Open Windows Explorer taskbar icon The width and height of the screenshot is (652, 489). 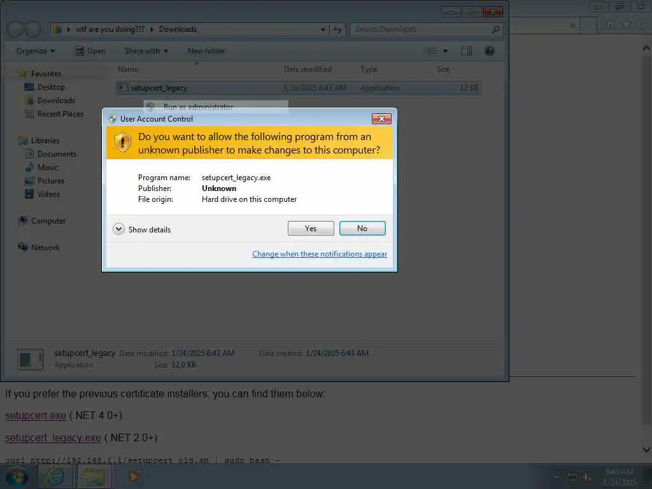pyautogui.click(x=94, y=477)
